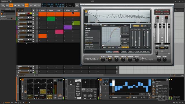
Task: Mute the Drum Machine track
Action: [33, 13]
